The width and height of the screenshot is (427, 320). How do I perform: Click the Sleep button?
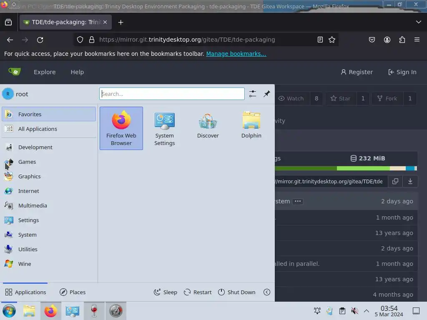165,292
